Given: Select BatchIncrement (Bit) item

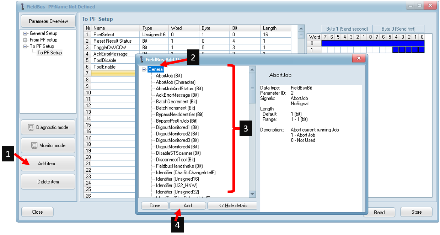Looking at the screenshot, I should [x=176, y=108].
